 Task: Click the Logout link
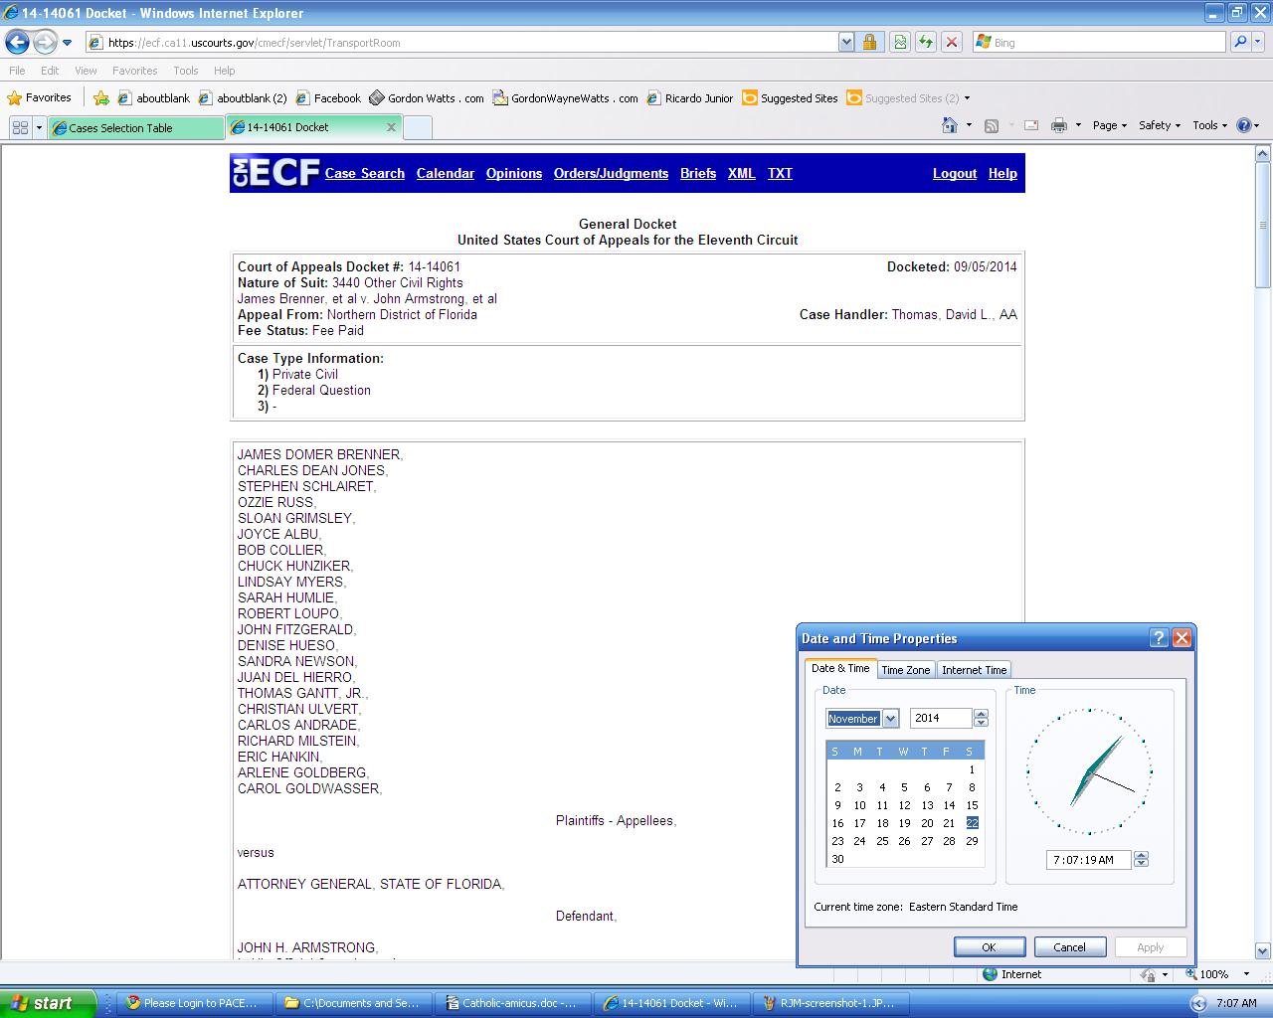pos(955,173)
